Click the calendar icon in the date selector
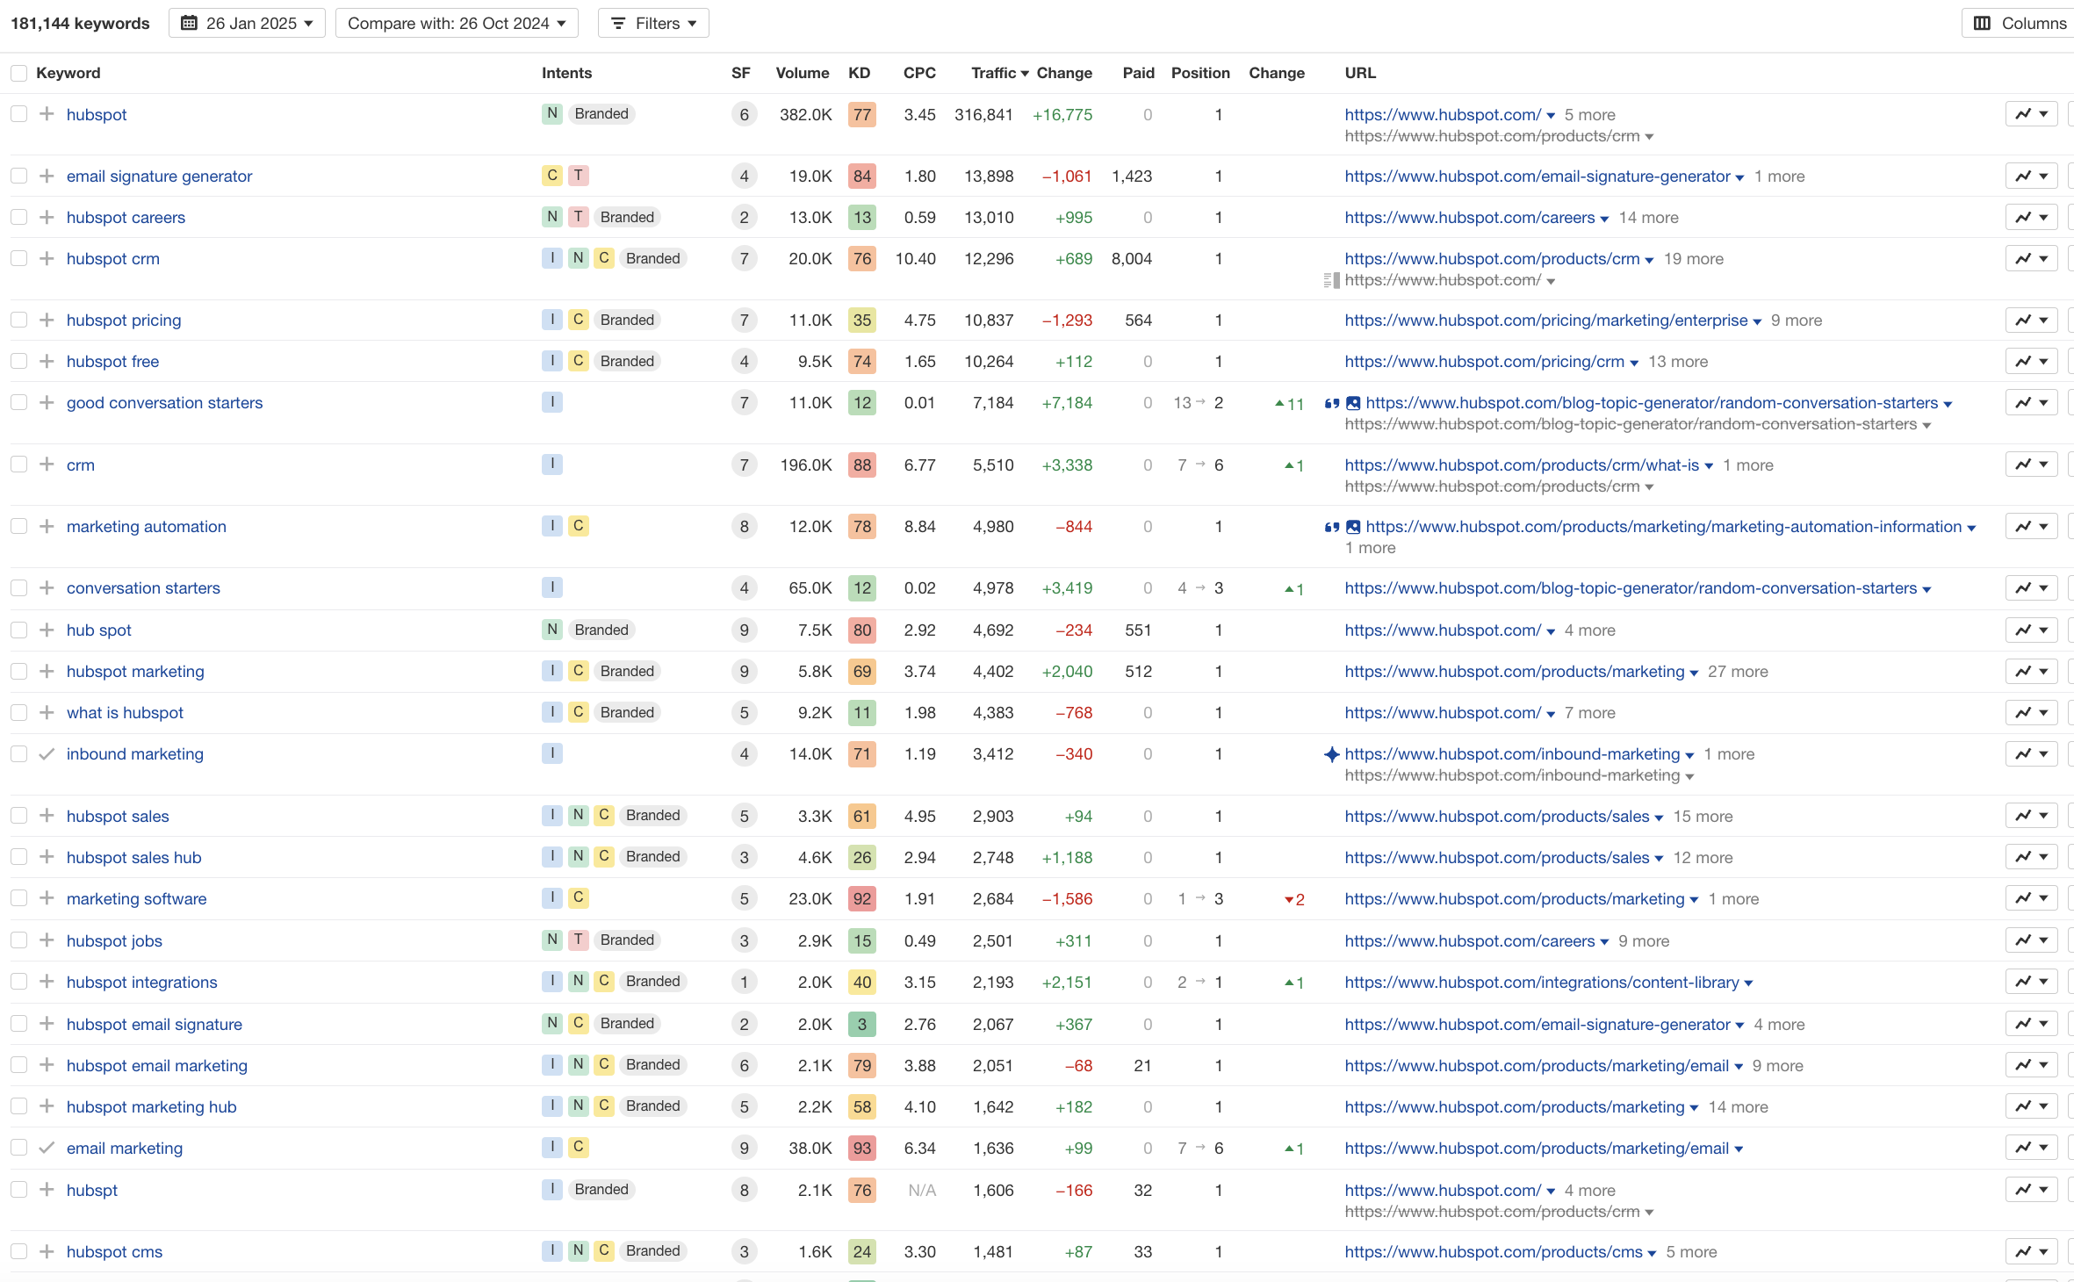 [x=189, y=23]
